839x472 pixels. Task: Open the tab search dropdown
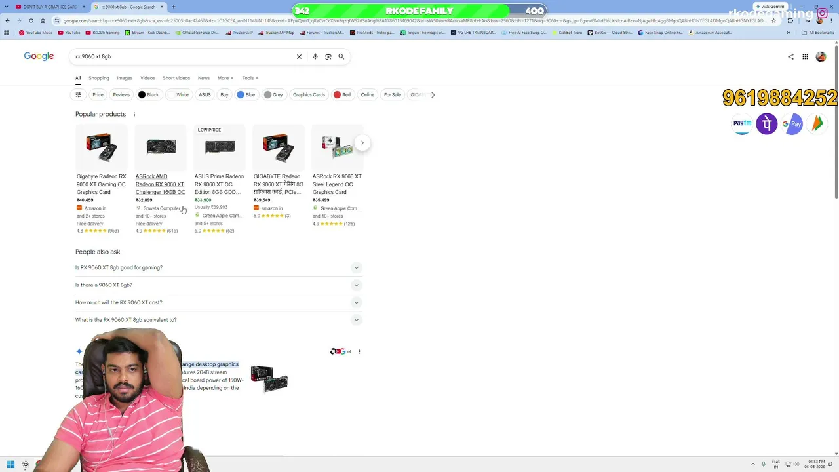(x=7, y=7)
